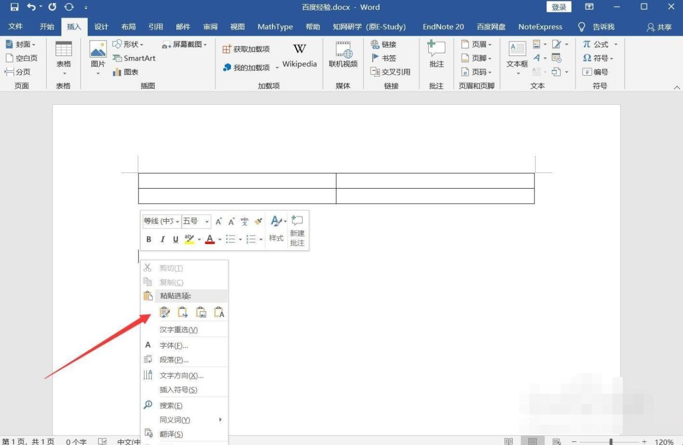Toggle bold in the mini toolbar

pyautogui.click(x=149, y=239)
